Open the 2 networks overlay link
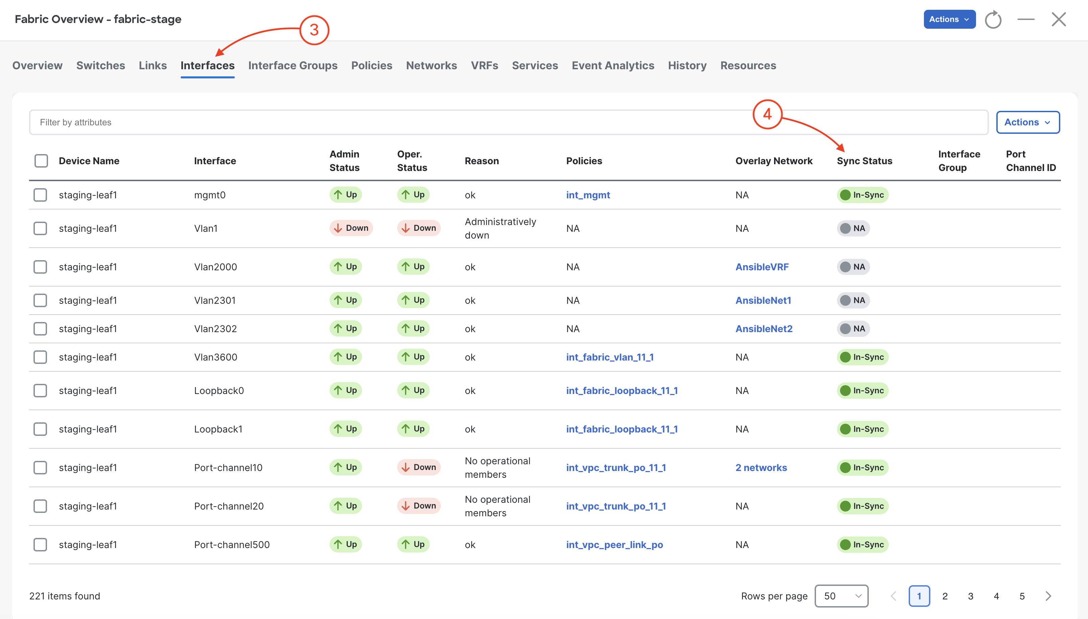The image size is (1088, 619). (x=761, y=468)
